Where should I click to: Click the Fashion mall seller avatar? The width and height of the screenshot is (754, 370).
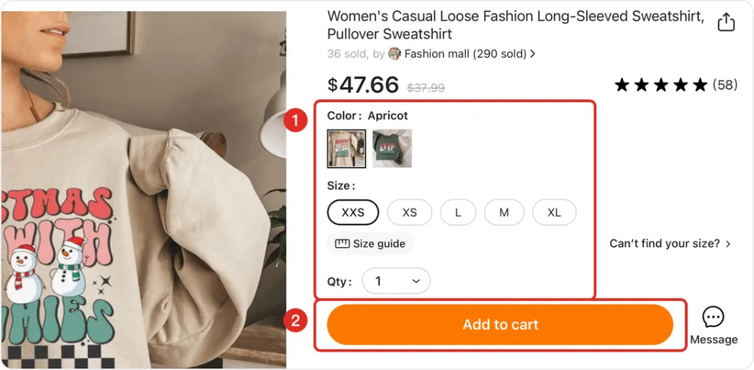point(395,54)
